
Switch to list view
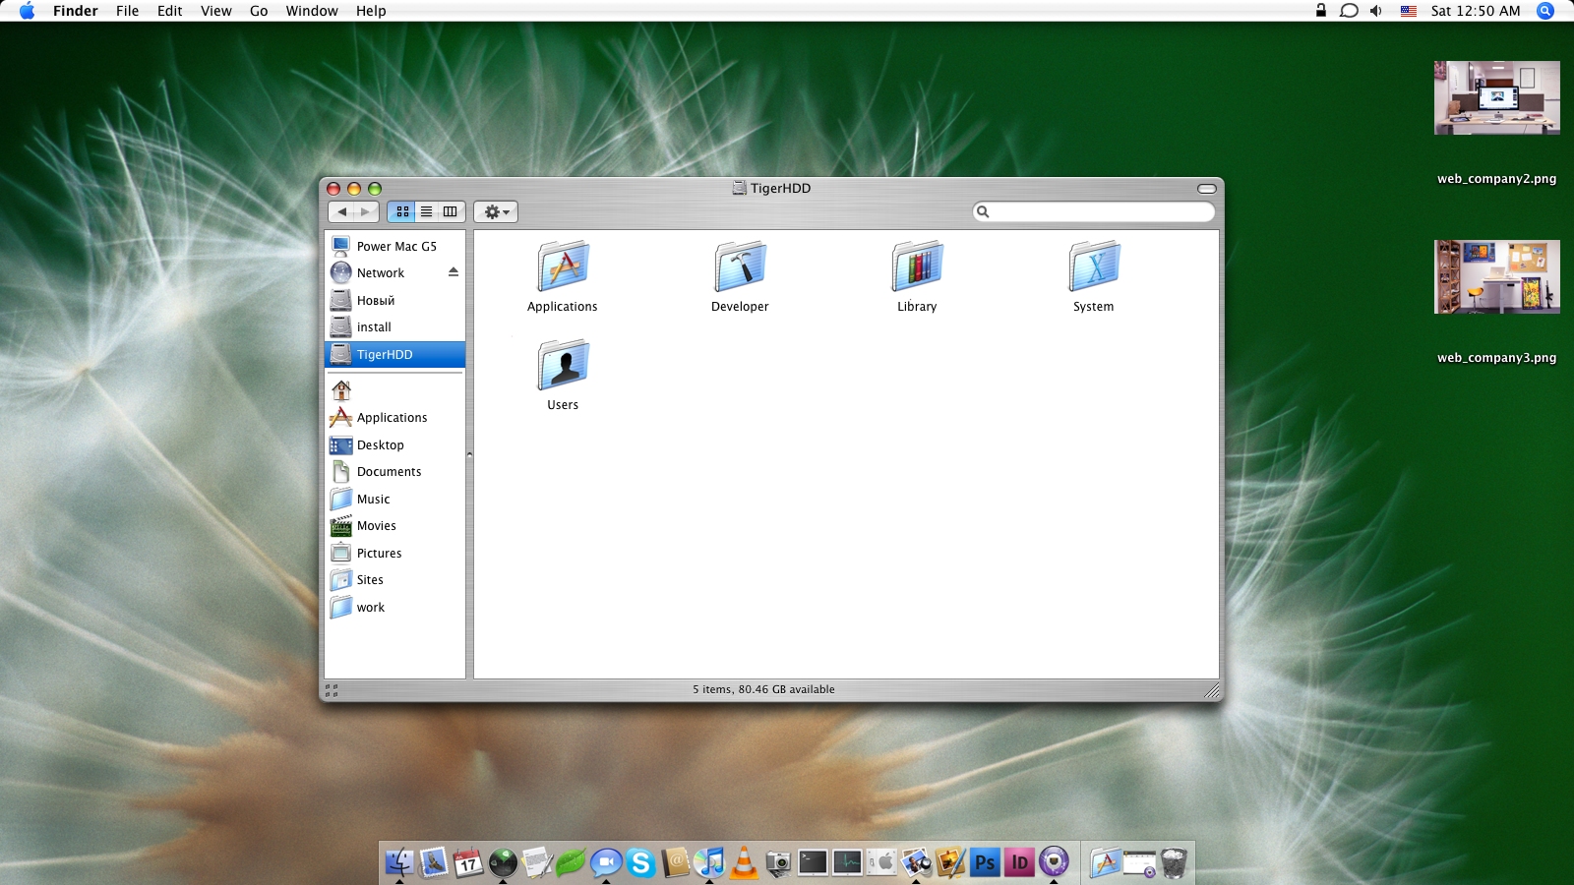coord(426,211)
